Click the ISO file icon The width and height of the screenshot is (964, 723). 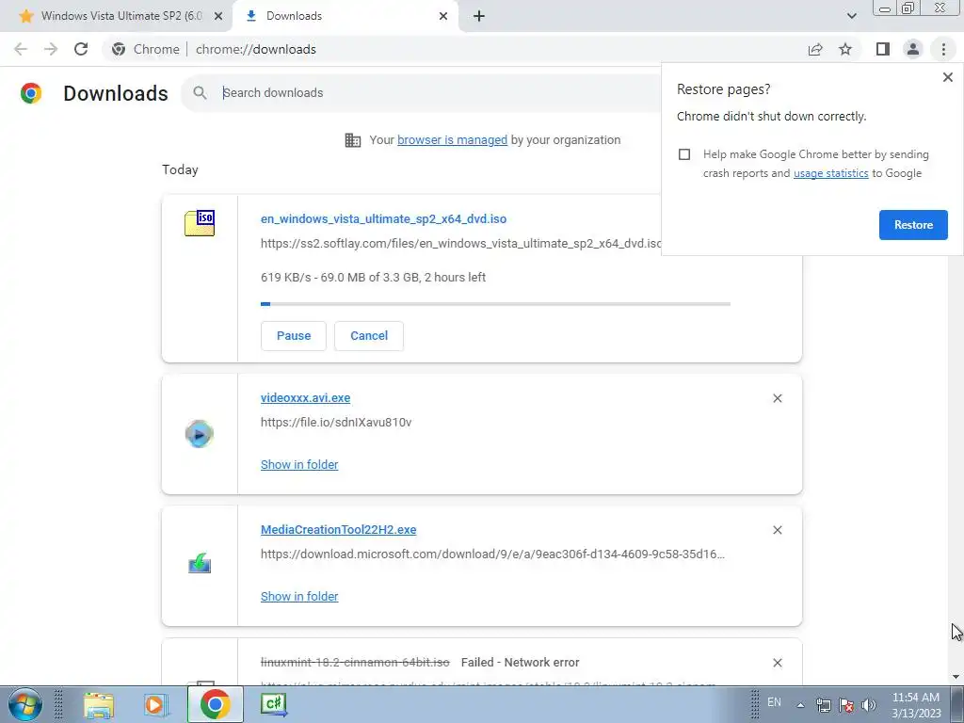pos(200,222)
